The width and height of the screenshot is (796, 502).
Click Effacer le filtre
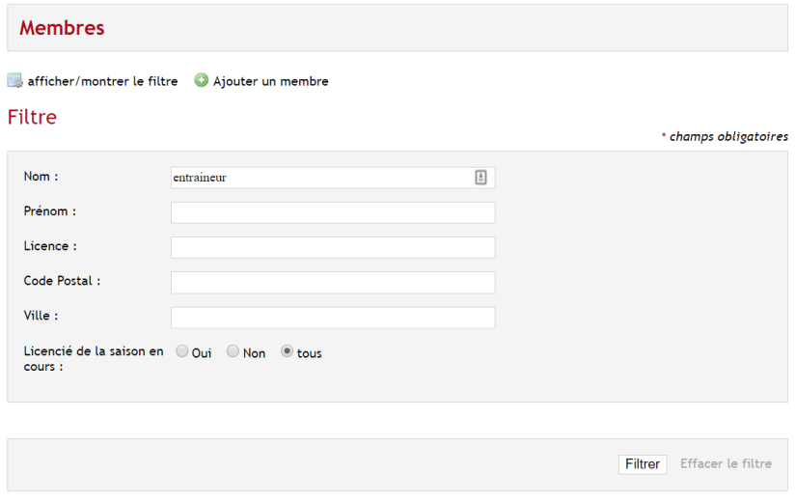tap(726, 463)
